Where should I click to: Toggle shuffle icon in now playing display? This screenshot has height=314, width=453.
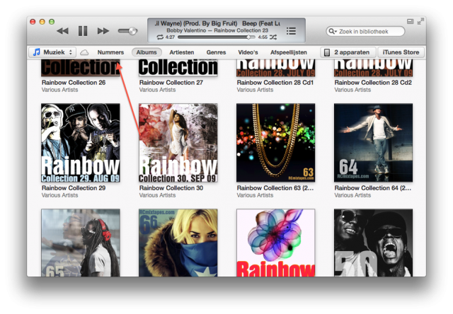point(273,37)
